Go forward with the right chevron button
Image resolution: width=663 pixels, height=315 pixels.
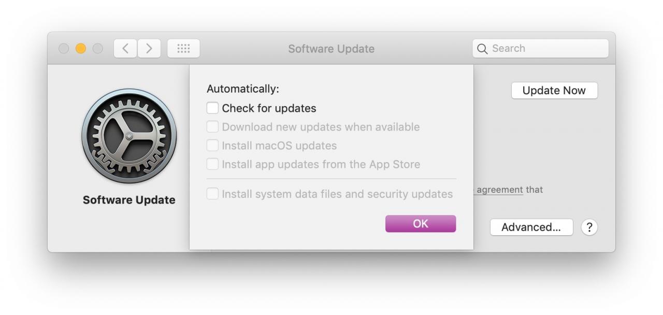(149, 48)
